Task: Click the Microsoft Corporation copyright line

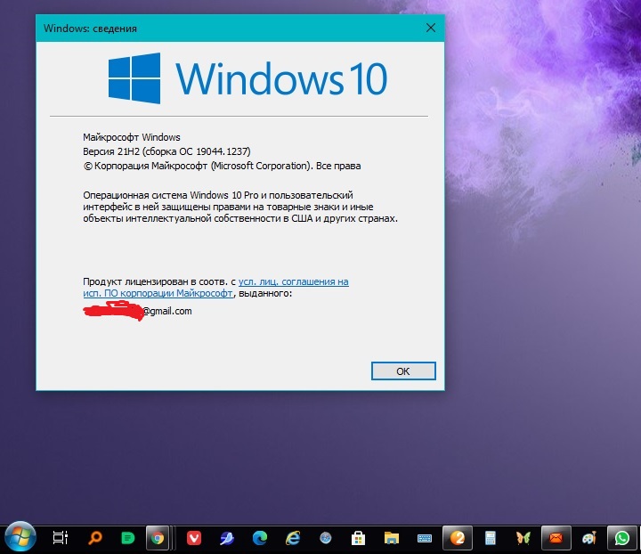Action: [222, 166]
